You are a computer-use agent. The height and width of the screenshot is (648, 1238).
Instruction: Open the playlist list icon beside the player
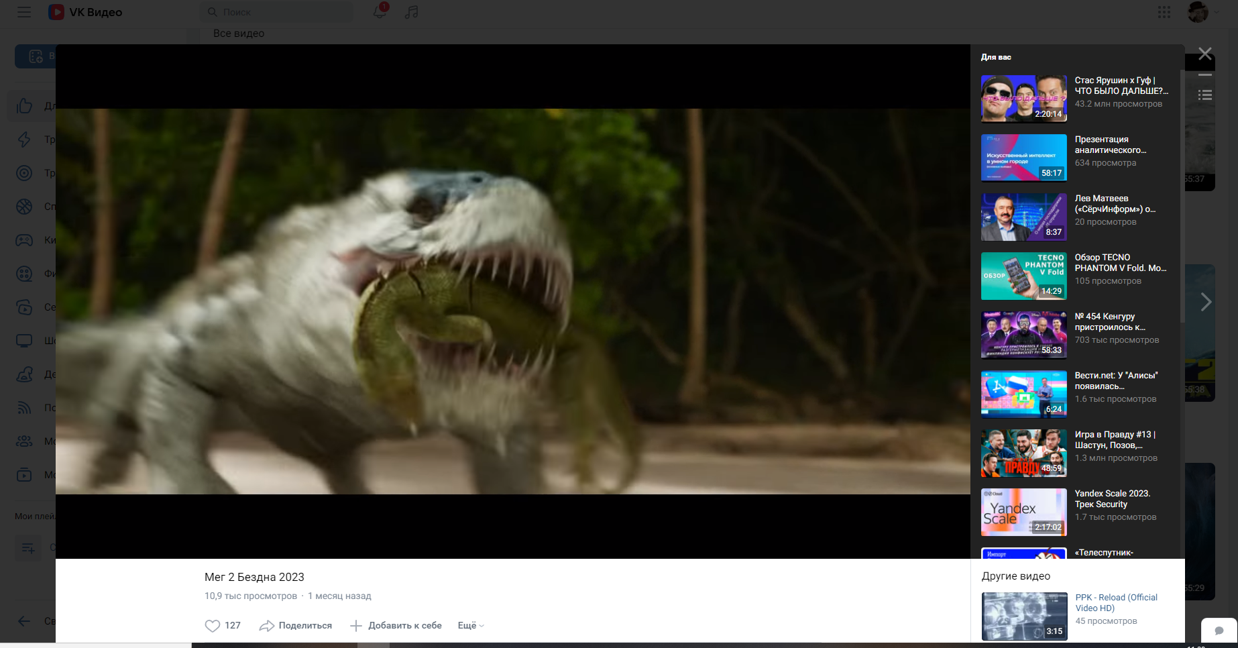1205,95
